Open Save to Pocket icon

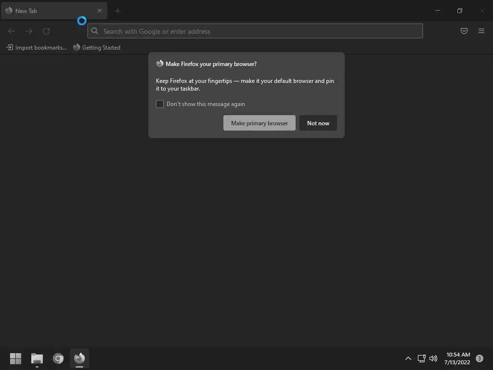[x=464, y=31]
